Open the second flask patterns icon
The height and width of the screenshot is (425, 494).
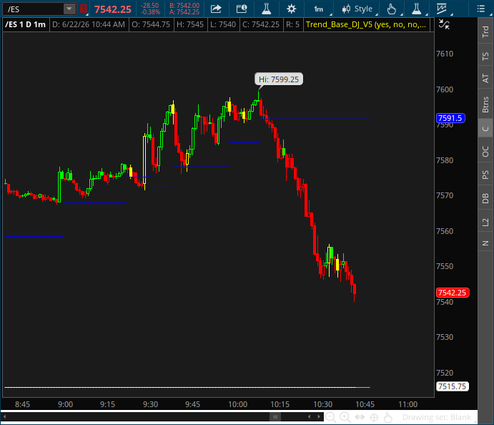click(x=417, y=9)
